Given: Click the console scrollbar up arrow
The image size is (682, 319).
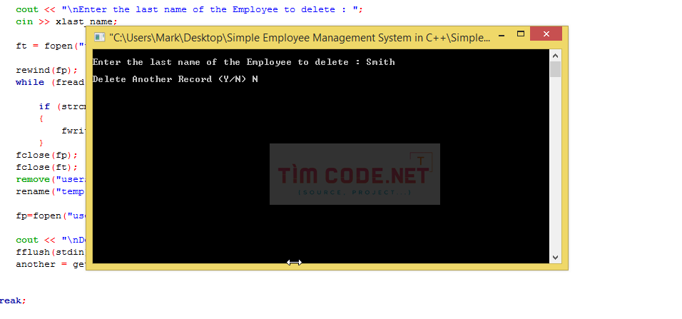Looking at the screenshot, I should pyautogui.click(x=556, y=55).
